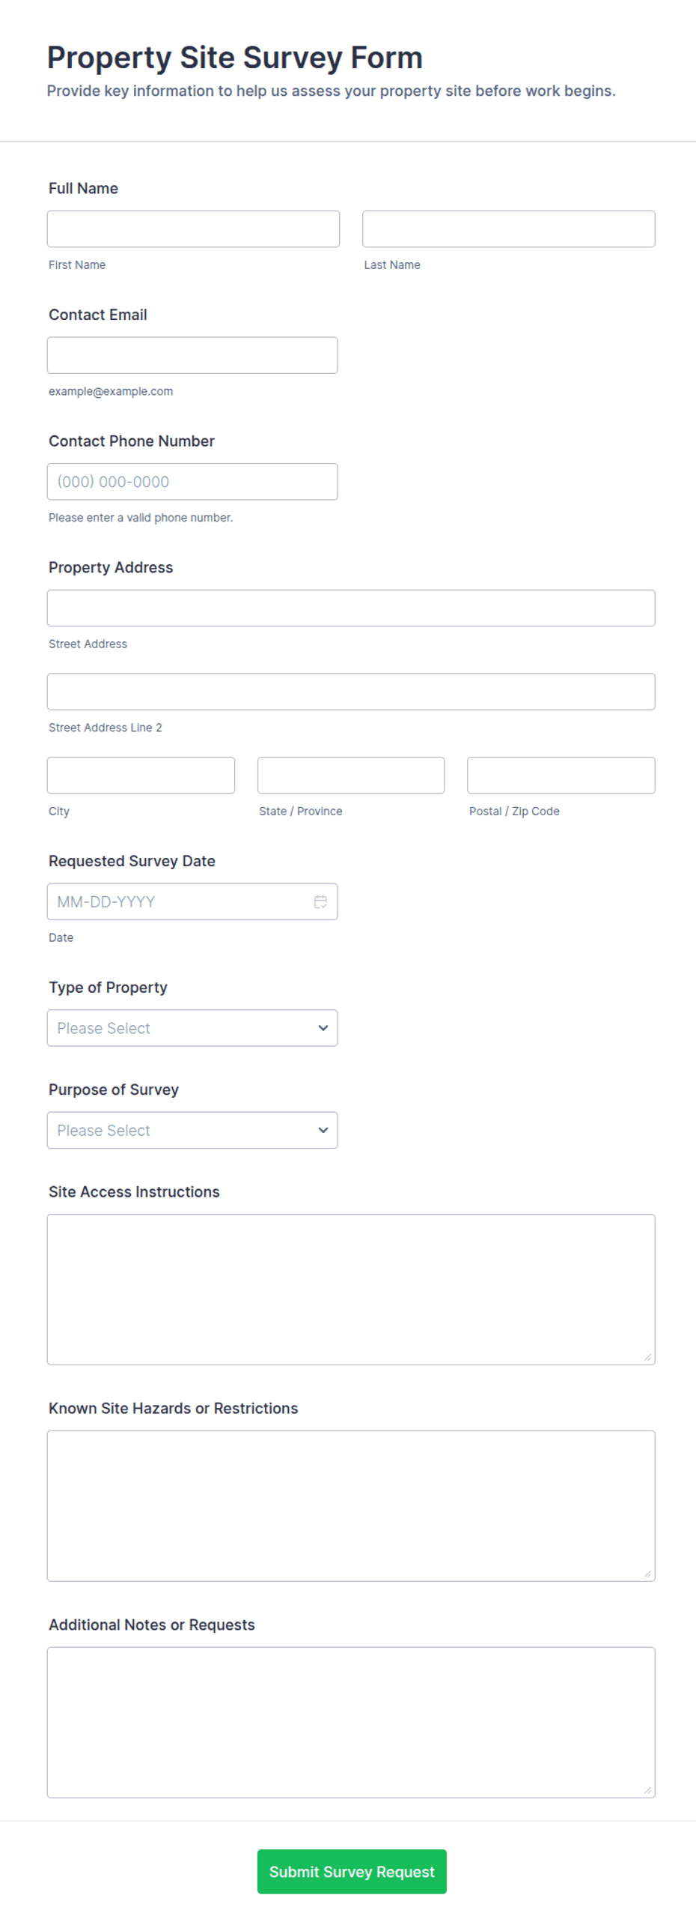Click the Known Site Hazards resize handle
The height and width of the screenshot is (1931, 696).
tap(647, 1574)
